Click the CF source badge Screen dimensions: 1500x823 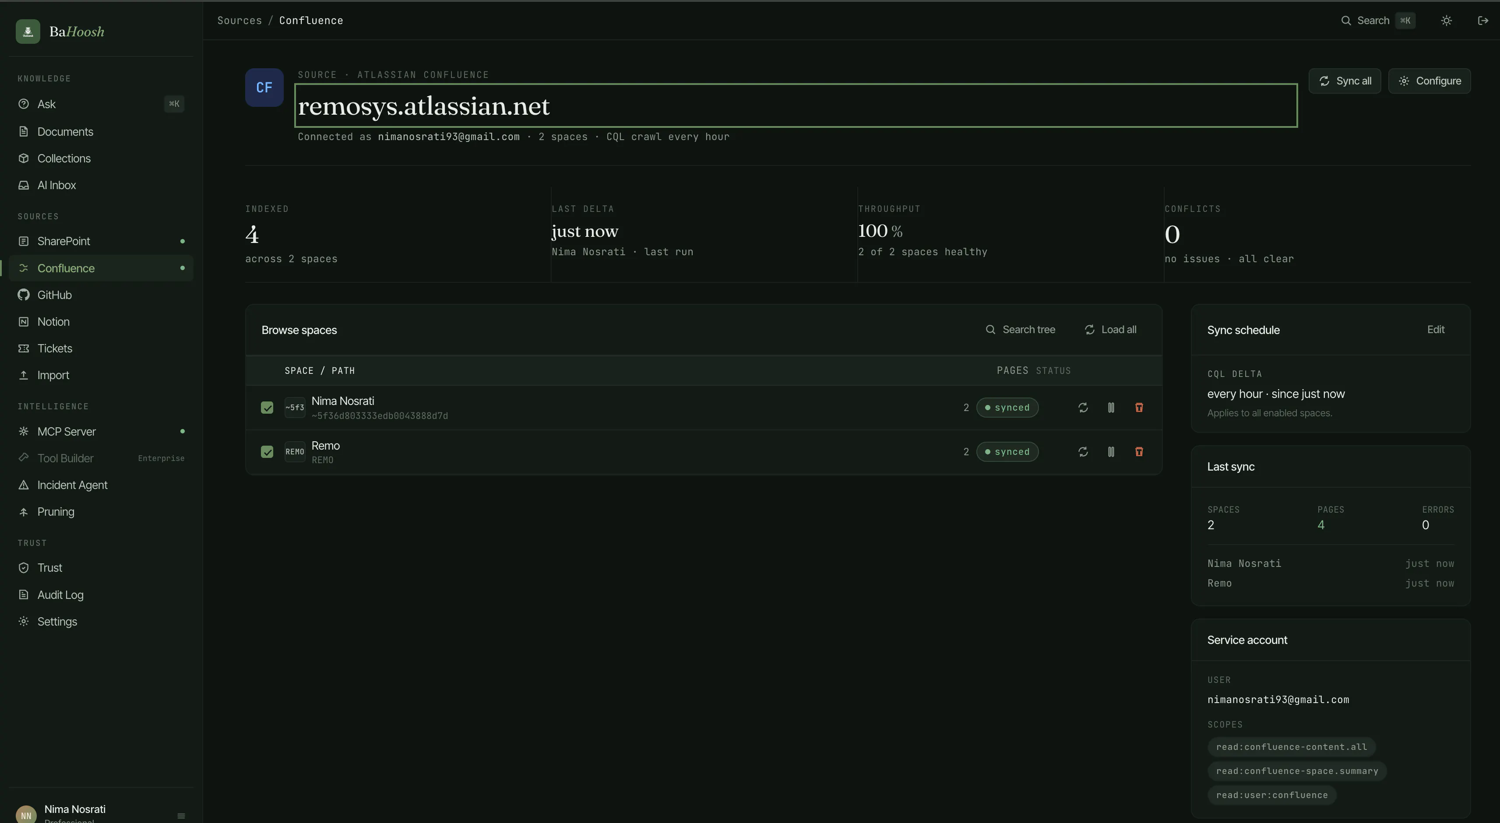tap(264, 87)
